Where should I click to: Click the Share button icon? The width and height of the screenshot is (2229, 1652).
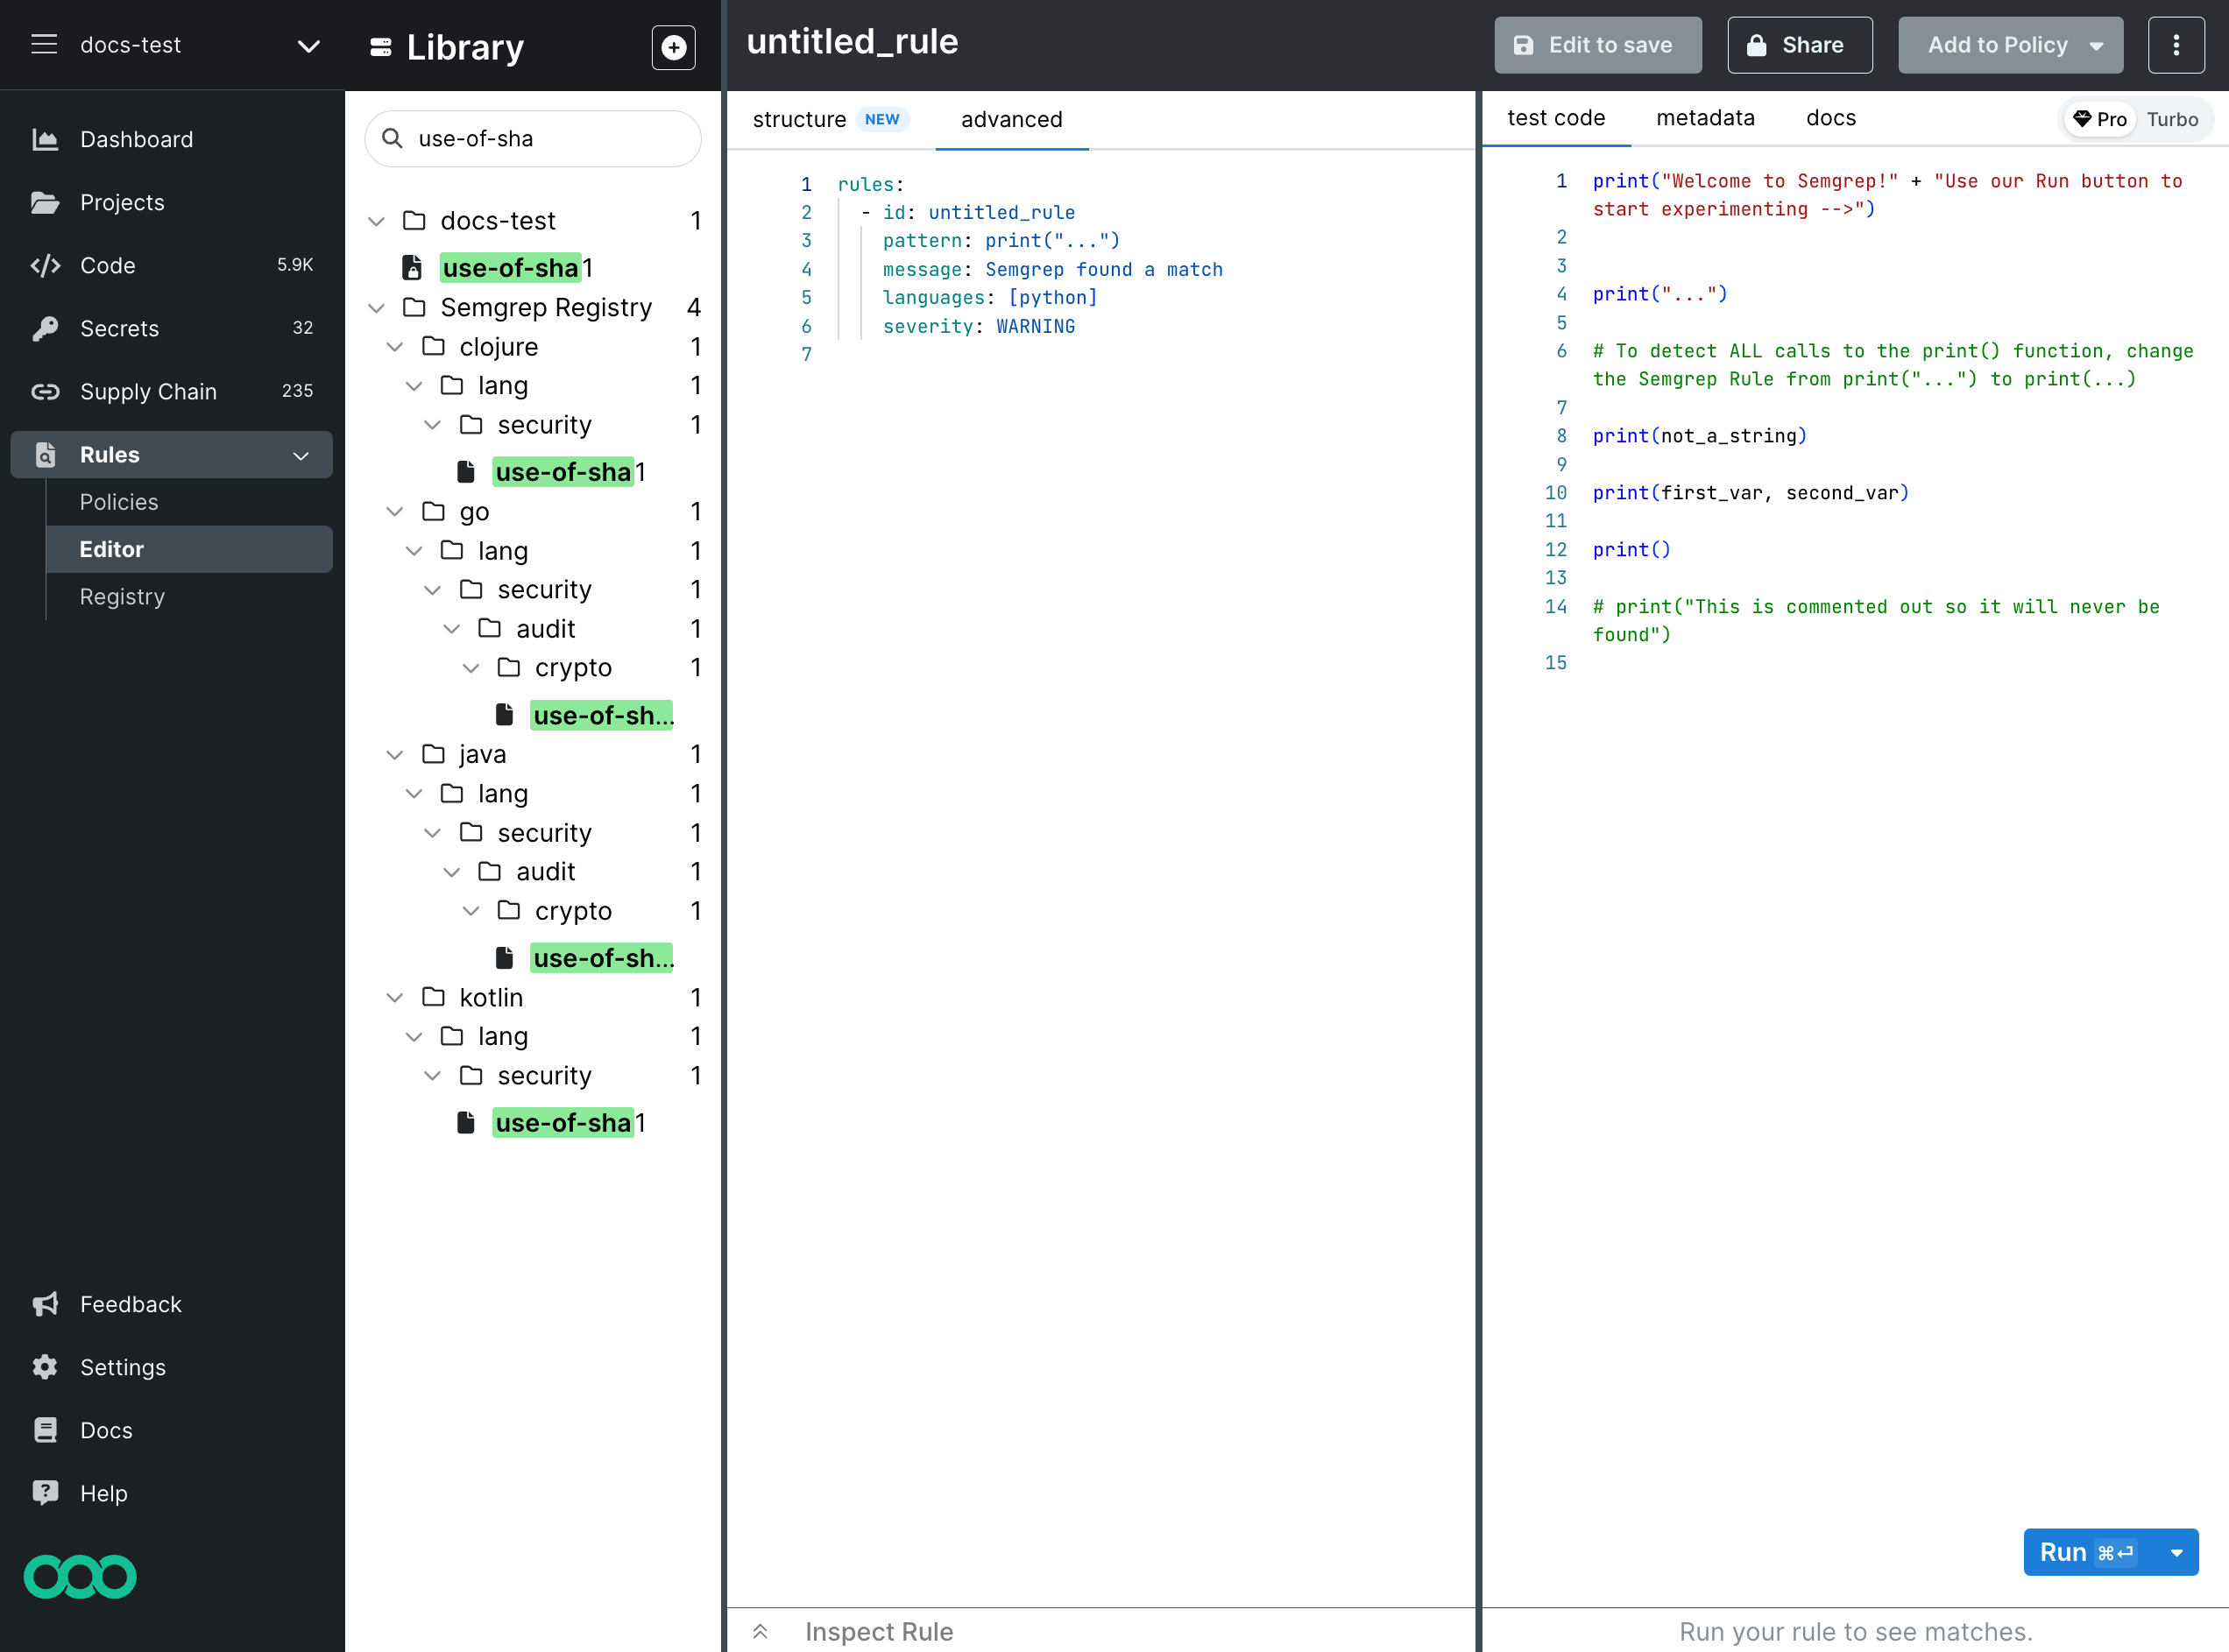pyautogui.click(x=1758, y=44)
